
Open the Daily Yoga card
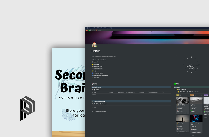pyautogui.click(x=182, y=123)
